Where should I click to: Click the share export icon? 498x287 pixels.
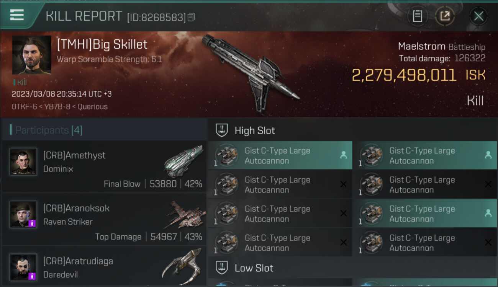coord(445,16)
